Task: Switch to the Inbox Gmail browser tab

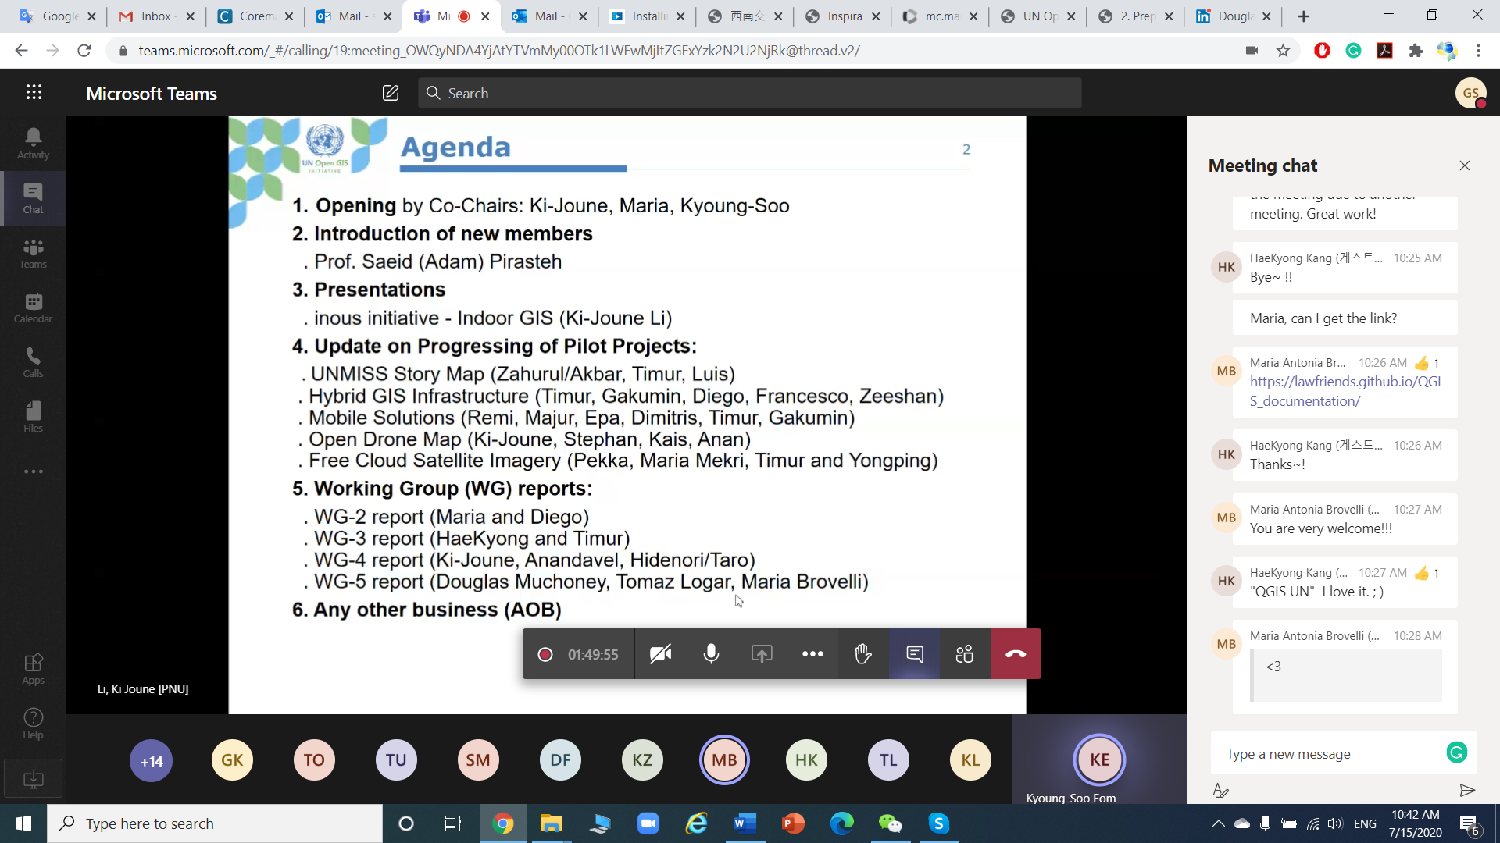Action: coord(155,16)
